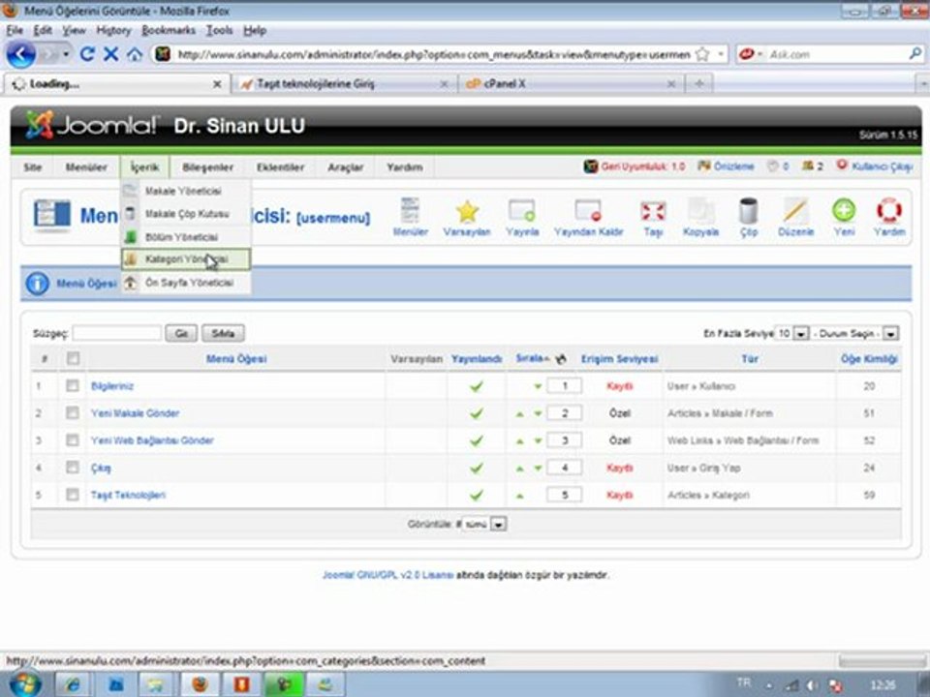930x697 pixels.
Task: Open the En Fazla Seviye dropdown
Action: pos(792,334)
